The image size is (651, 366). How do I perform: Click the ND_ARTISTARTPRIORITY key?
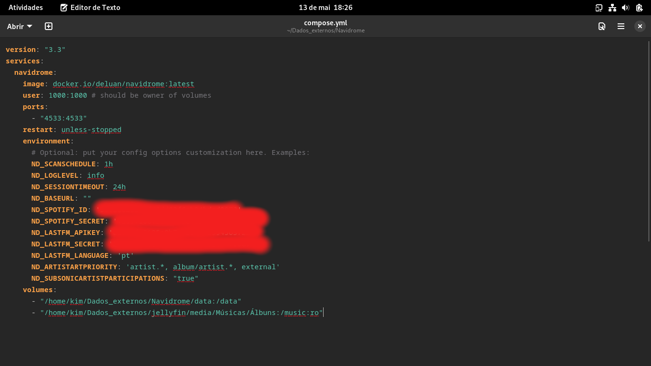click(x=74, y=267)
